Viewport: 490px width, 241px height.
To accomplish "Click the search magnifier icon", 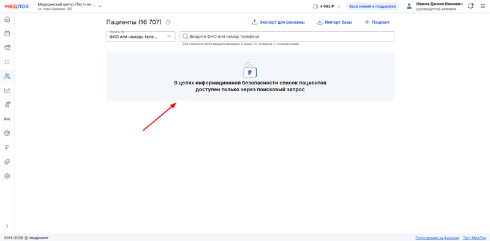I will [x=185, y=37].
